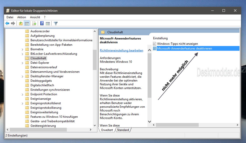Switch to the Erweitert tab
Viewport: 246px width, 143px height.
pos(107,130)
